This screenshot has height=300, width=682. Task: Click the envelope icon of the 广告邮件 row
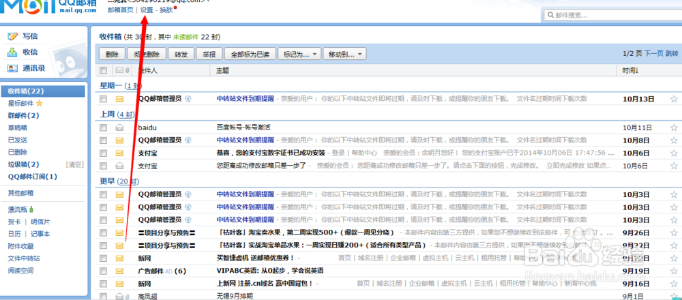tap(119, 271)
